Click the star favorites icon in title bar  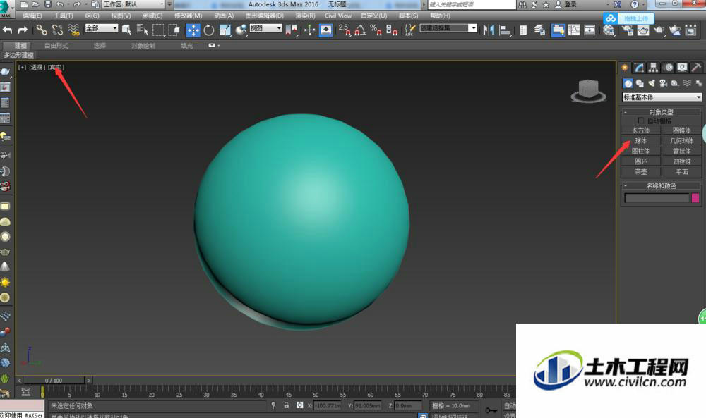click(x=546, y=4)
